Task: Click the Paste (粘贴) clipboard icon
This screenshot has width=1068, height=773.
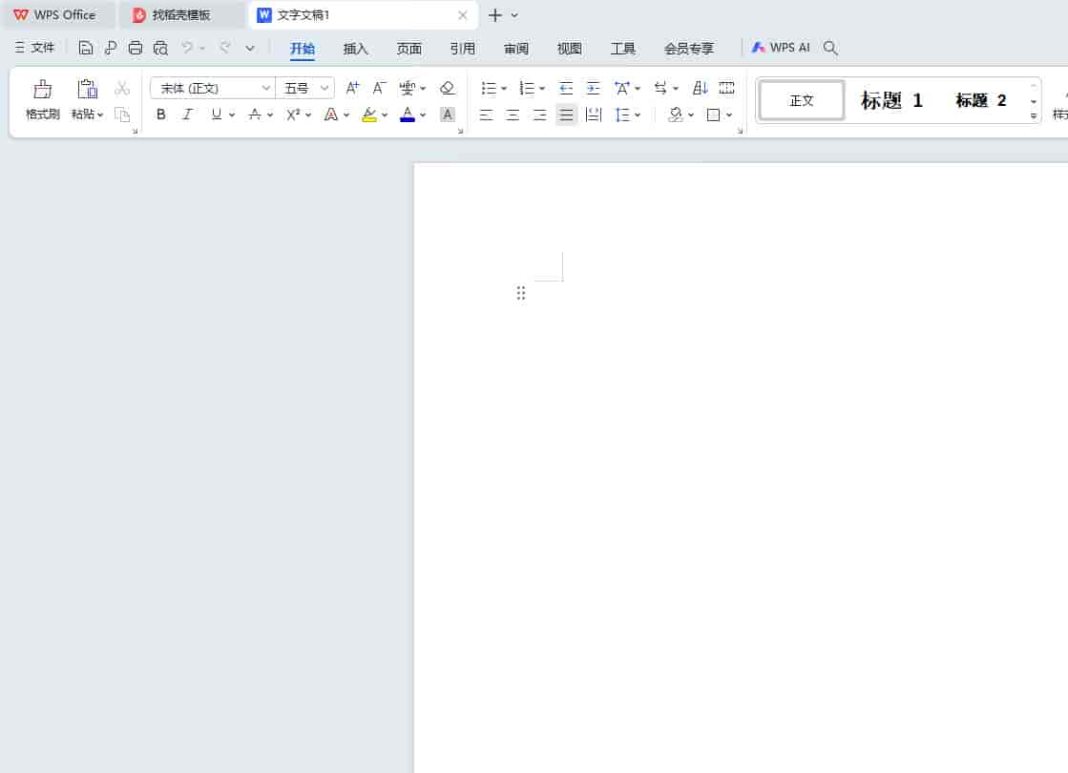Action: point(87,89)
